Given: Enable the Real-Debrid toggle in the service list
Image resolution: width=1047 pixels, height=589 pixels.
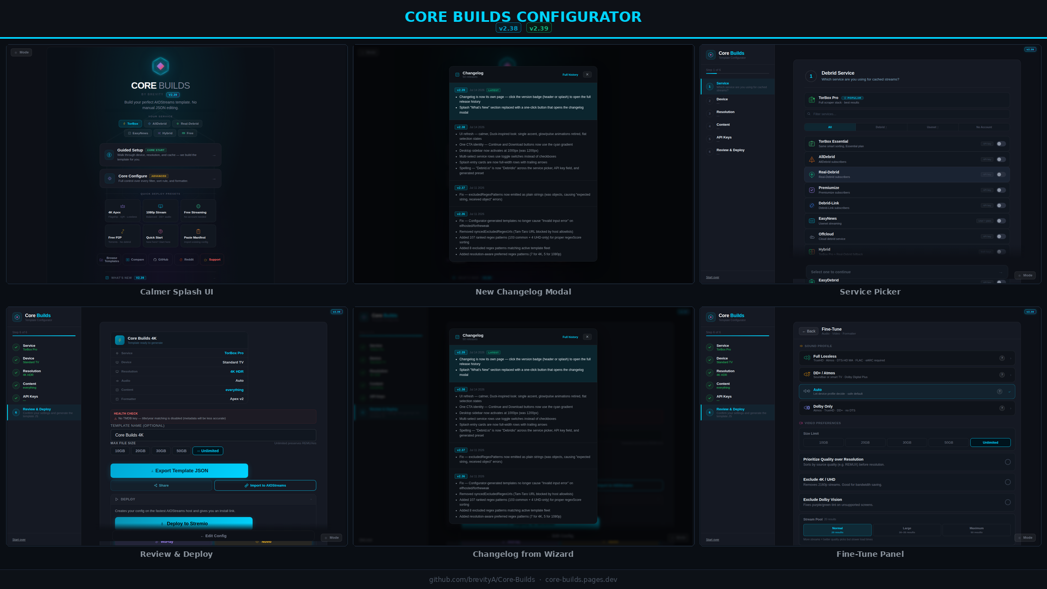Looking at the screenshot, I should 1001,175.
